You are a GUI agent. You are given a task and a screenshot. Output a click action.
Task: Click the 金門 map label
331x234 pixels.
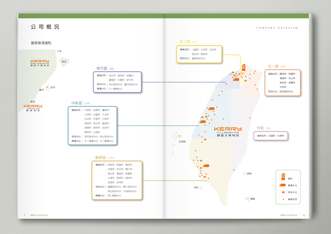[53, 87]
